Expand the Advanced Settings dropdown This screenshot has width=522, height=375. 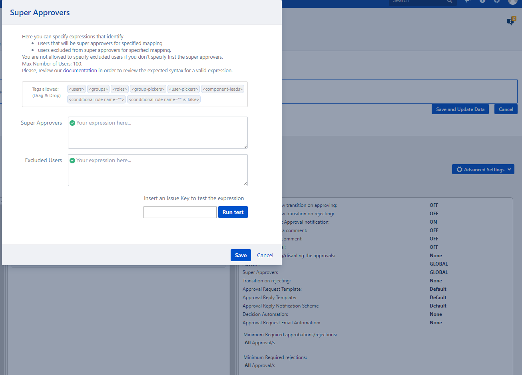click(x=483, y=170)
